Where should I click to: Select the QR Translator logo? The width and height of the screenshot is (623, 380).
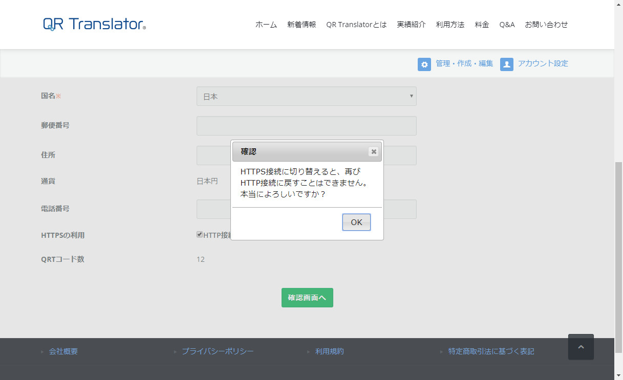(x=93, y=23)
